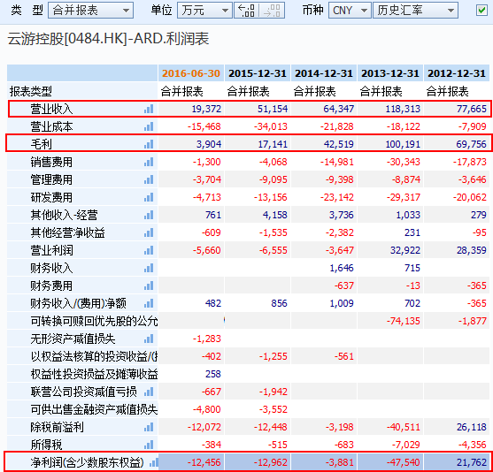Select the 2016-06-30 column header

[191, 73]
